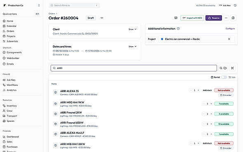Open Quick actions command menu
Screen dimensions: 243x152
click(x=21, y=14)
